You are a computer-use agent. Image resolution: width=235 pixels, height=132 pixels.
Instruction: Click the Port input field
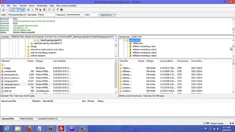(94, 15)
